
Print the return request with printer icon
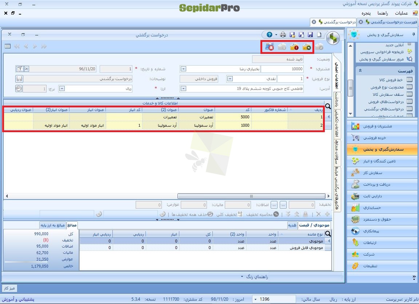click(283, 35)
